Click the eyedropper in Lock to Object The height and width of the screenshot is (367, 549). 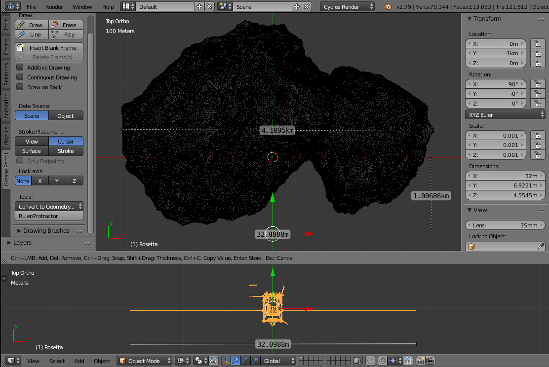click(541, 247)
